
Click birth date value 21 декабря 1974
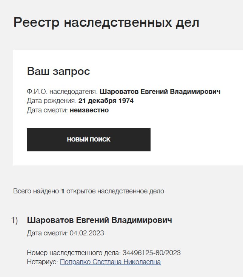tap(106, 101)
